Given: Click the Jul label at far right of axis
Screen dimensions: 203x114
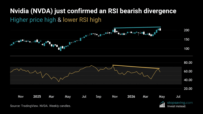Looking at the screenshot, I should 178,97.
